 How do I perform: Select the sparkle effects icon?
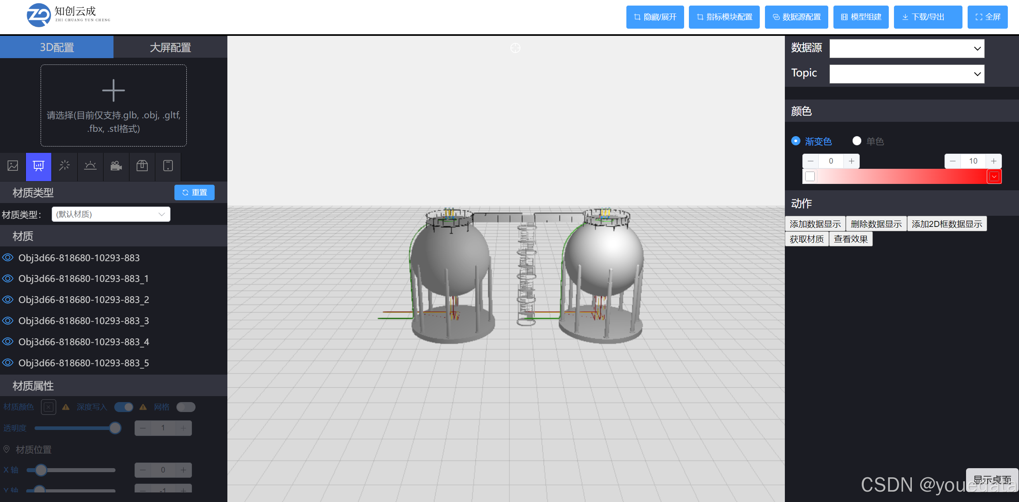pos(64,167)
